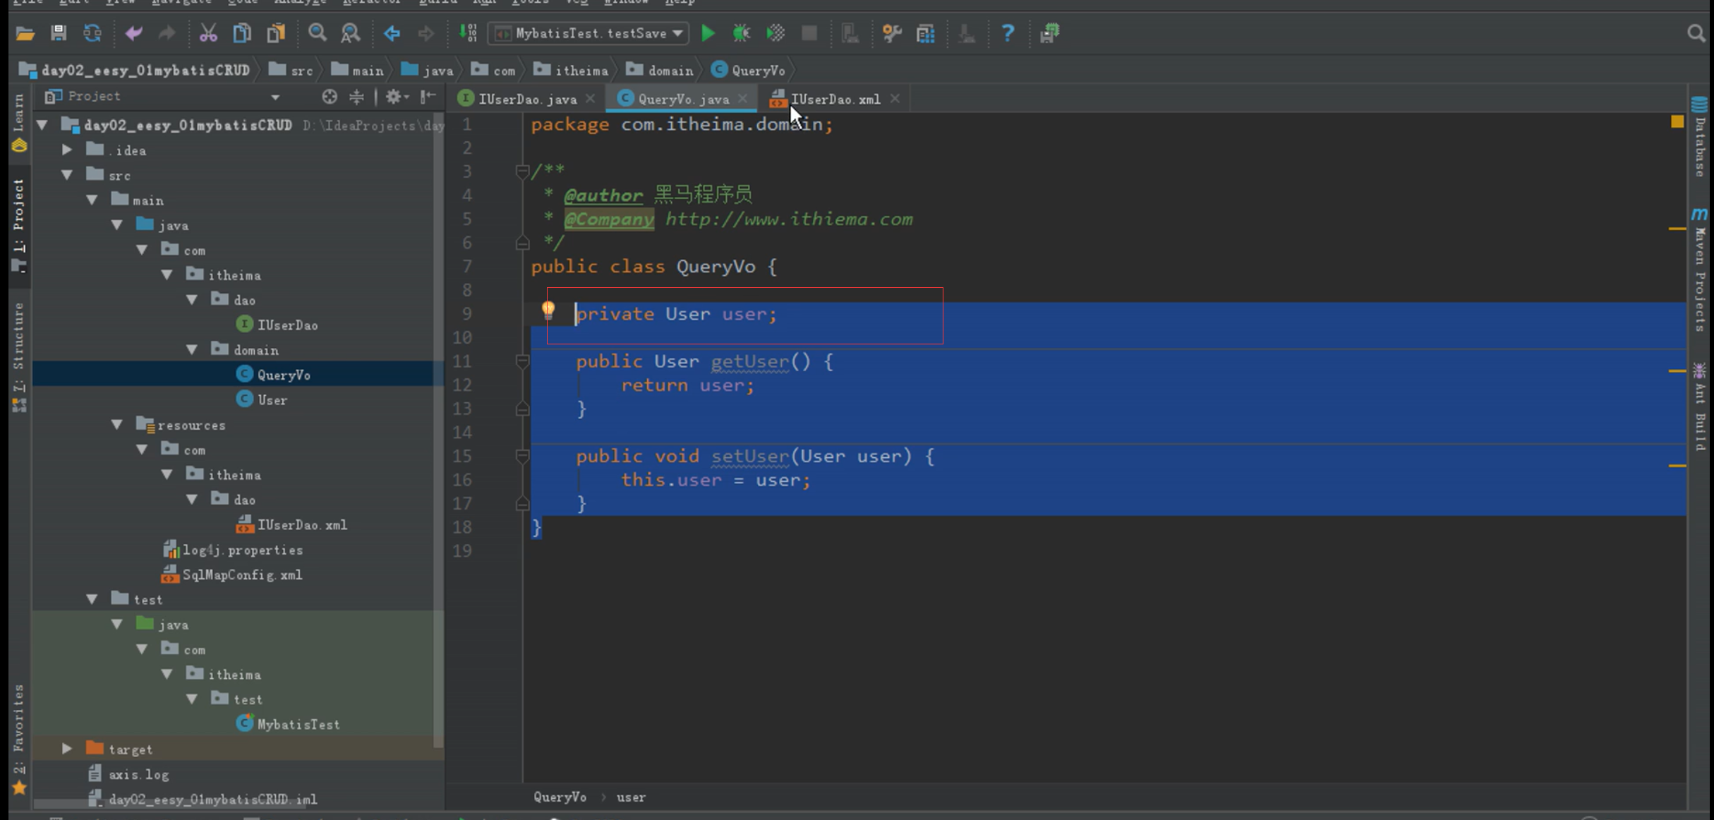Open SqlMapConfig.xml in project tree
Screen dimensions: 1714x820
coord(242,575)
